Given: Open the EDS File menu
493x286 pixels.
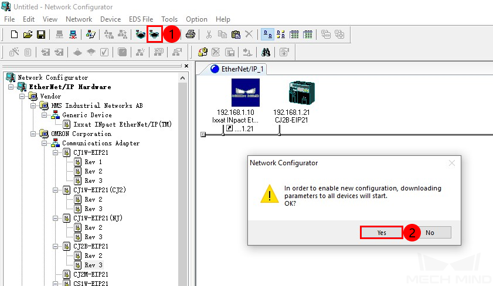Looking at the screenshot, I should coord(141,19).
